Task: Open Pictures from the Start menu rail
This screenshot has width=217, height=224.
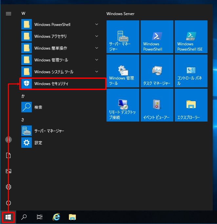Action: [9, 171]
